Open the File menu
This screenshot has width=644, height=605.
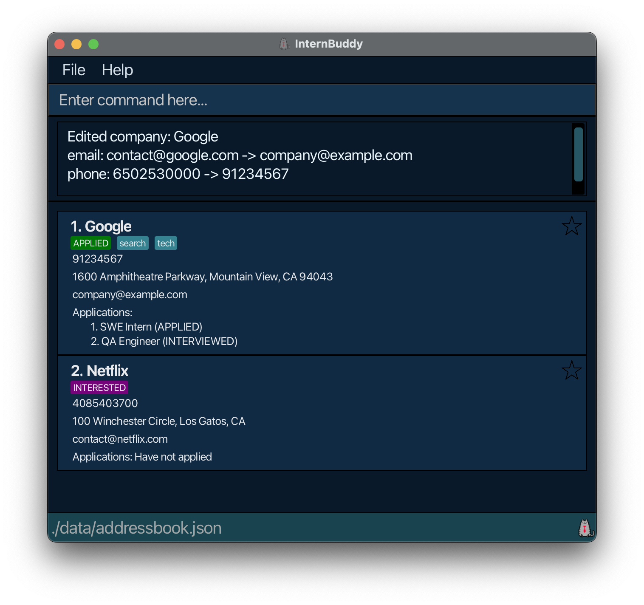(x=74, y=70)
